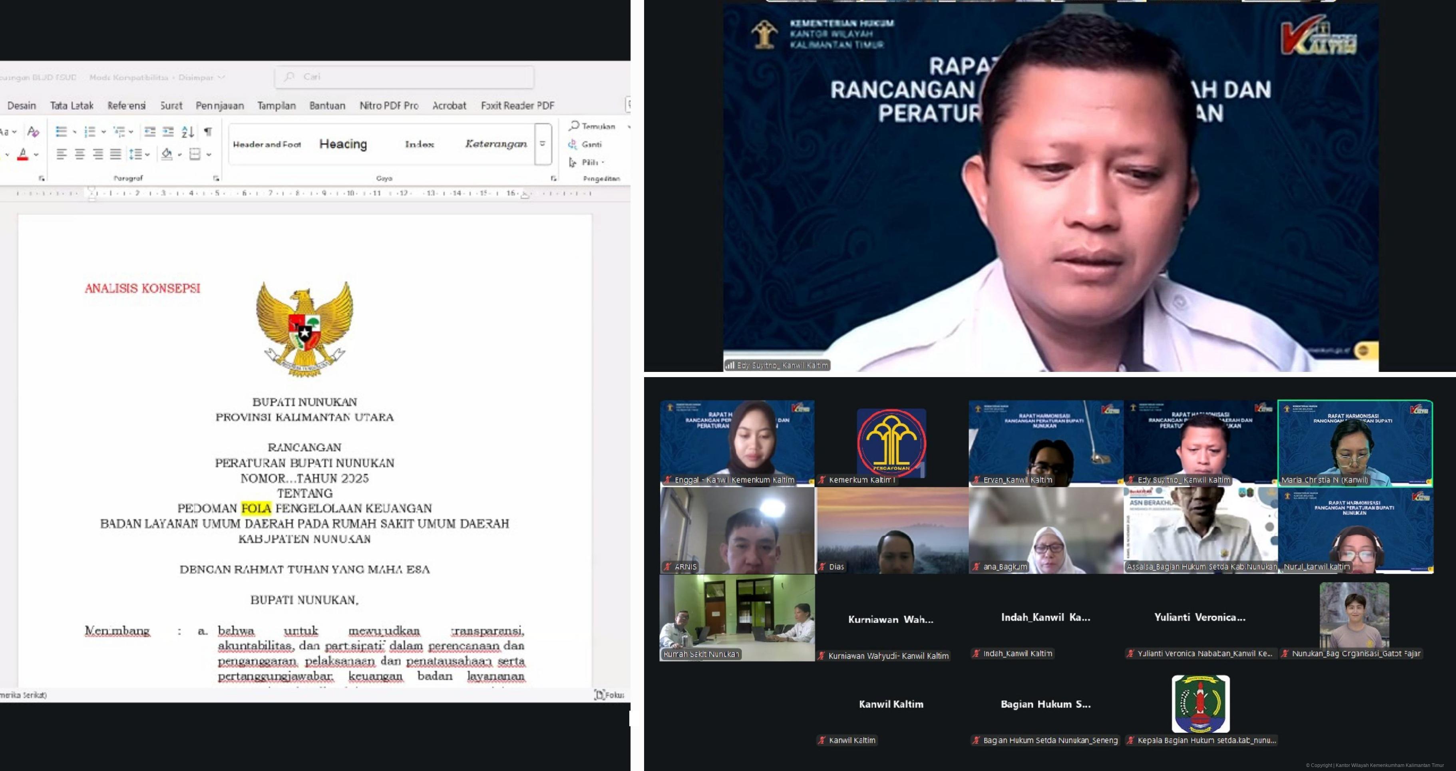Click the increase indent icon
The width and height of the screenshot is (1456, 771).
pos(168,132)
